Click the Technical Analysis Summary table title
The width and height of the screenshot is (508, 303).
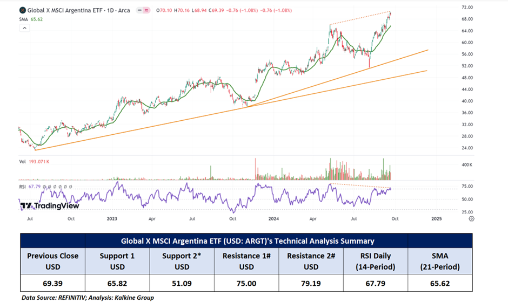(x=247, y=241)
